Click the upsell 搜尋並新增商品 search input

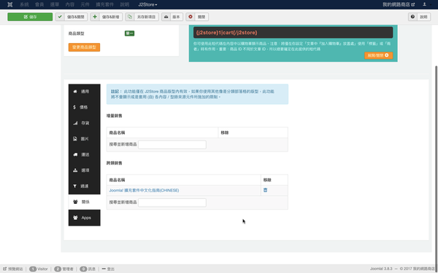click(172, 145)
